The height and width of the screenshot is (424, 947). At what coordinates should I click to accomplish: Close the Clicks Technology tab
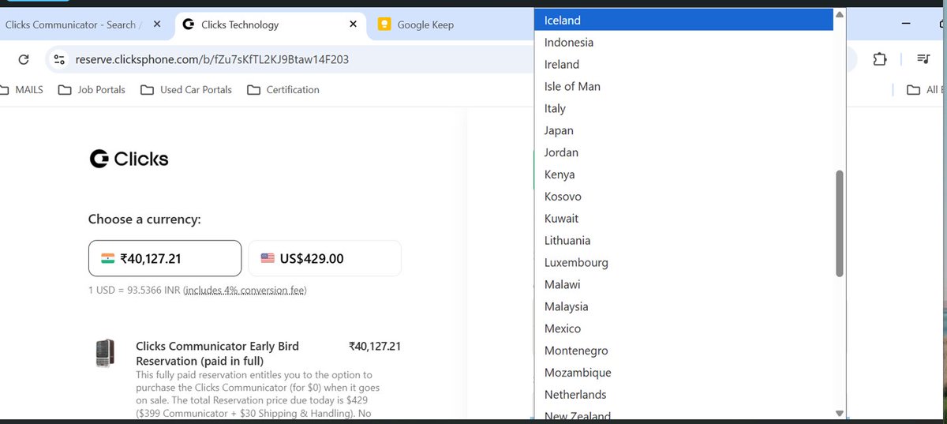352,24
